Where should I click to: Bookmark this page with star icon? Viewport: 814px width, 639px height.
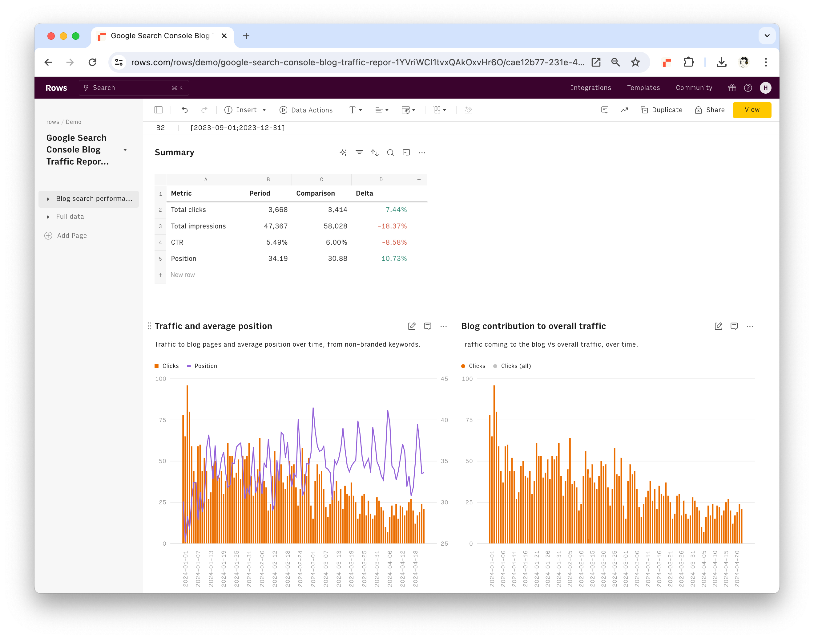(x=635, y=62)
